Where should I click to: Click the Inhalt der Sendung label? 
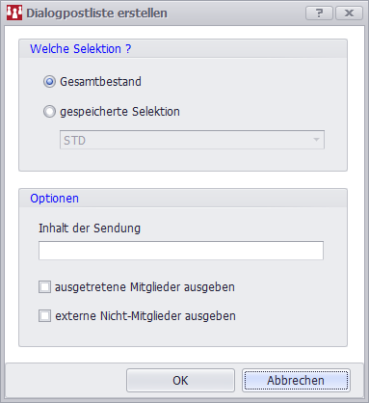point(90,228)
